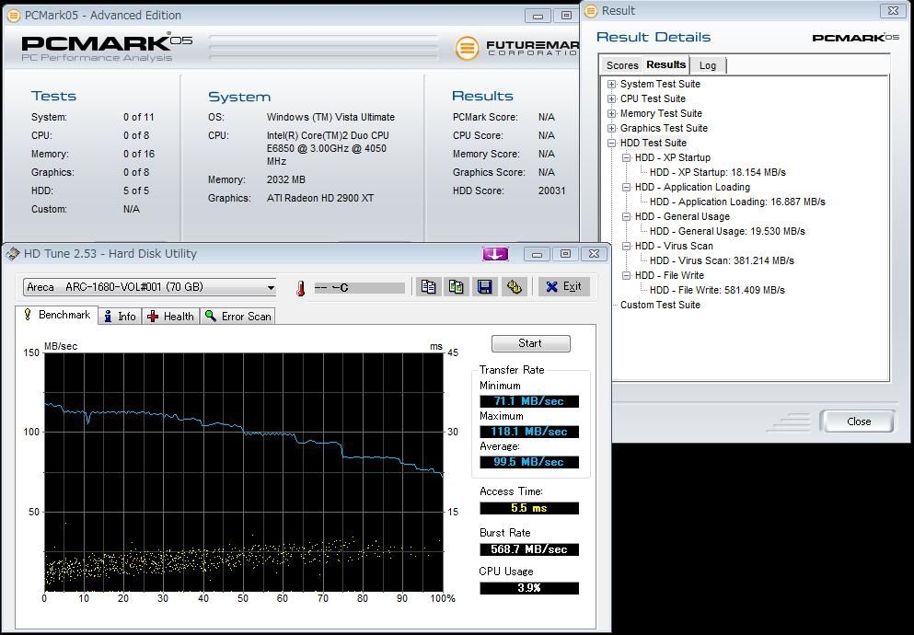Click the Maximum value '118.1 MB/sec'
The height and width of the screenshot is (635, 914).
(529, 432)
